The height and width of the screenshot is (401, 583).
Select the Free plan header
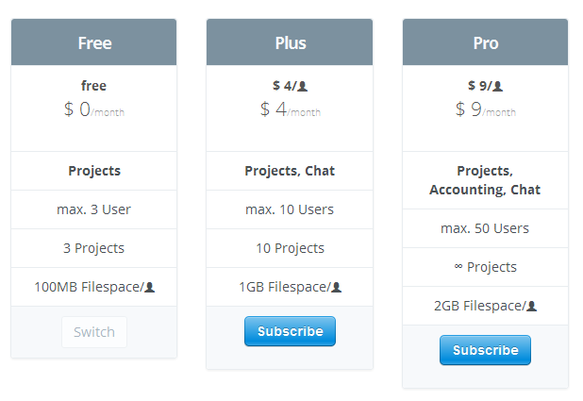(x=93, y=42)
